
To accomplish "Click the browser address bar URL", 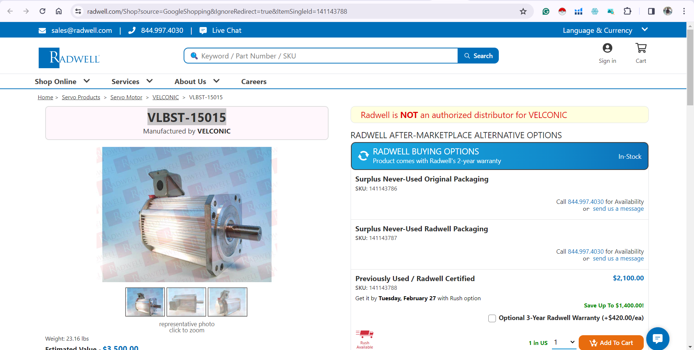I will [x=217, y=11].
